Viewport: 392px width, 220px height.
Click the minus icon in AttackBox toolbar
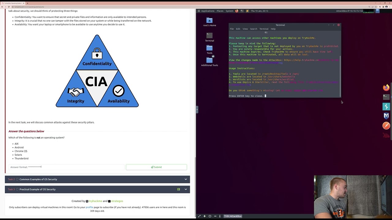pos(215,216)
